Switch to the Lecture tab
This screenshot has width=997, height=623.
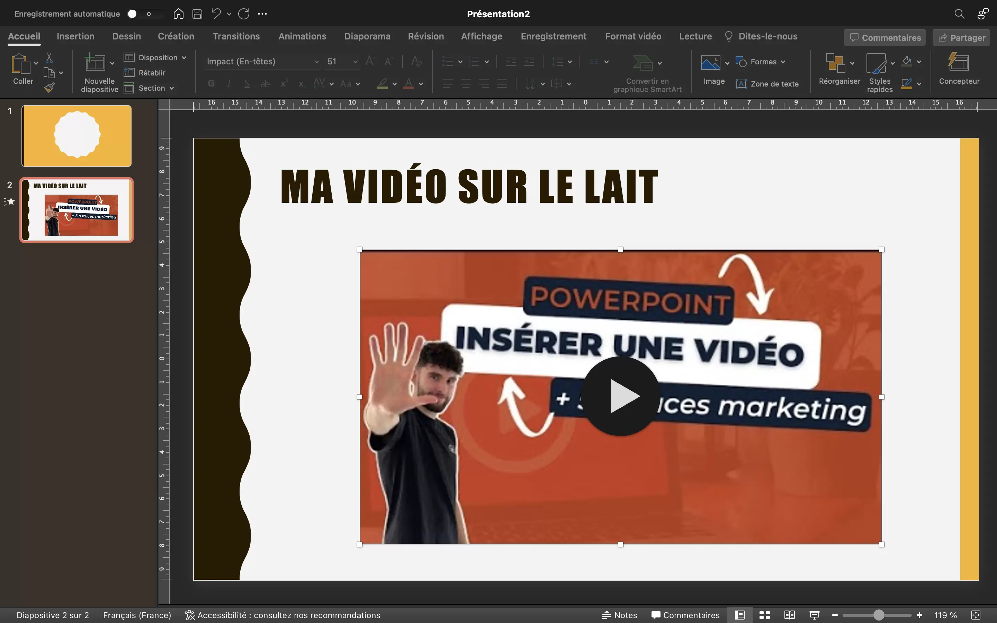pyautogui.click(x=695, y=36)
